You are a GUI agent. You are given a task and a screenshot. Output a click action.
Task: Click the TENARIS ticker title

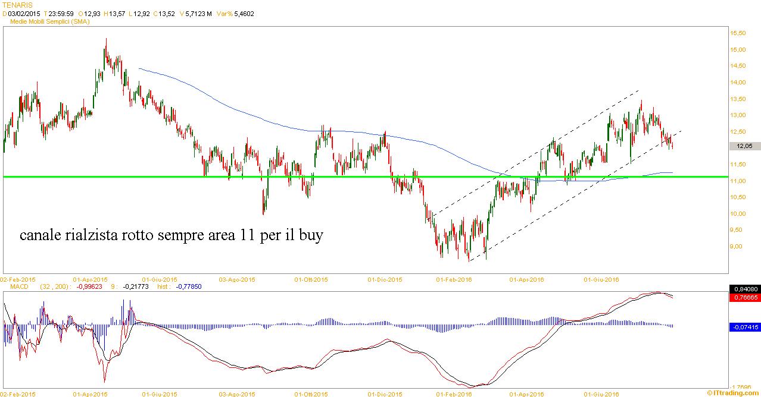pos(18,5)
